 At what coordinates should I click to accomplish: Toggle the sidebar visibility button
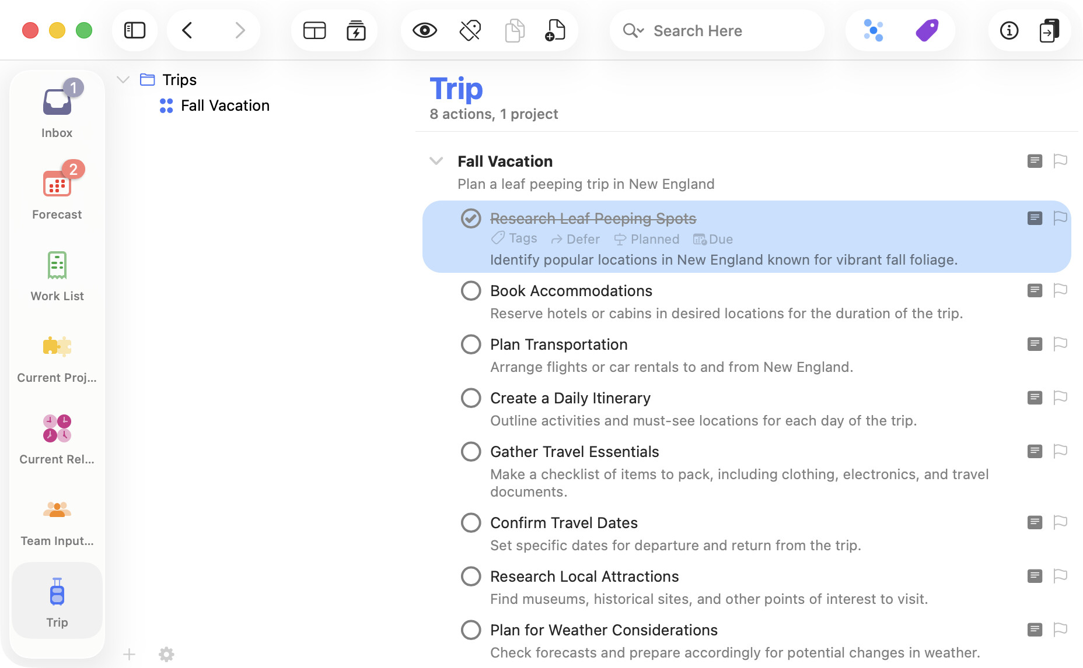click(x=135, y=30)
